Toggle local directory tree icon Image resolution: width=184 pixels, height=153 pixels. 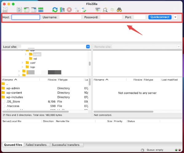(x=26, y=10)
